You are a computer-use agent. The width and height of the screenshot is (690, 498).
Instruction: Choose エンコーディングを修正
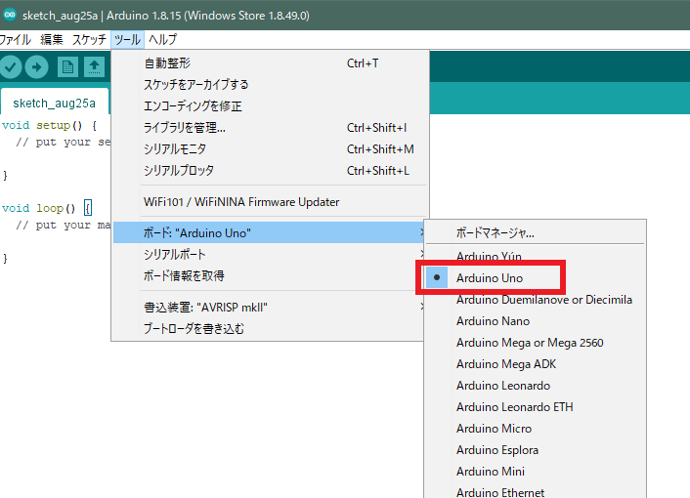click(x=270, y=105)
